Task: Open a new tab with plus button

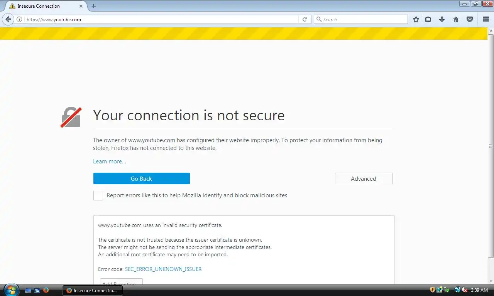Action: (94, 6)
